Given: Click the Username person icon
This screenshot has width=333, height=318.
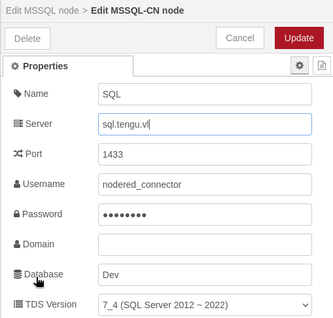Looking at the screenshot, I should (17, 184).
